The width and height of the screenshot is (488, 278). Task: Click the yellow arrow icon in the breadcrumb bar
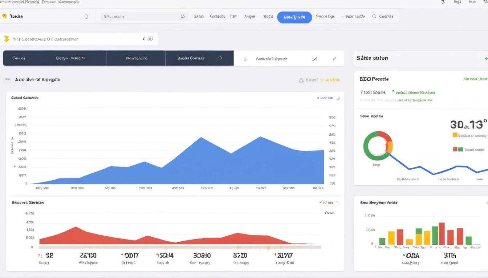6,39
